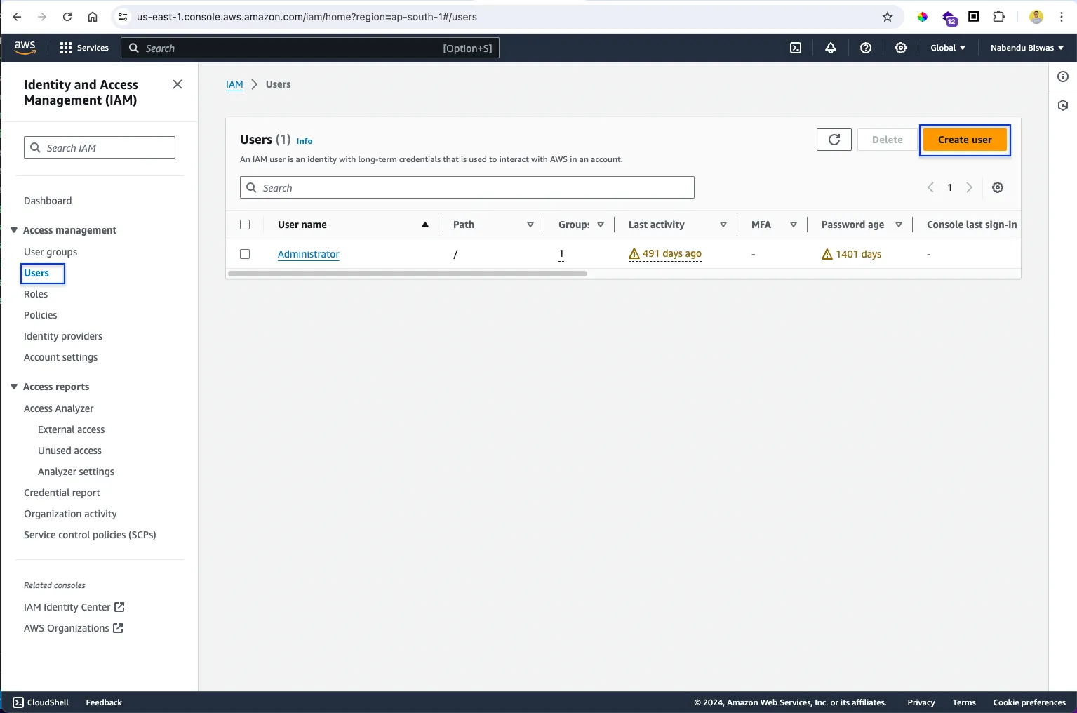The image size is (1077, 713).
Task: Check the Administrator user row checkbox
Action: (245, 254)
